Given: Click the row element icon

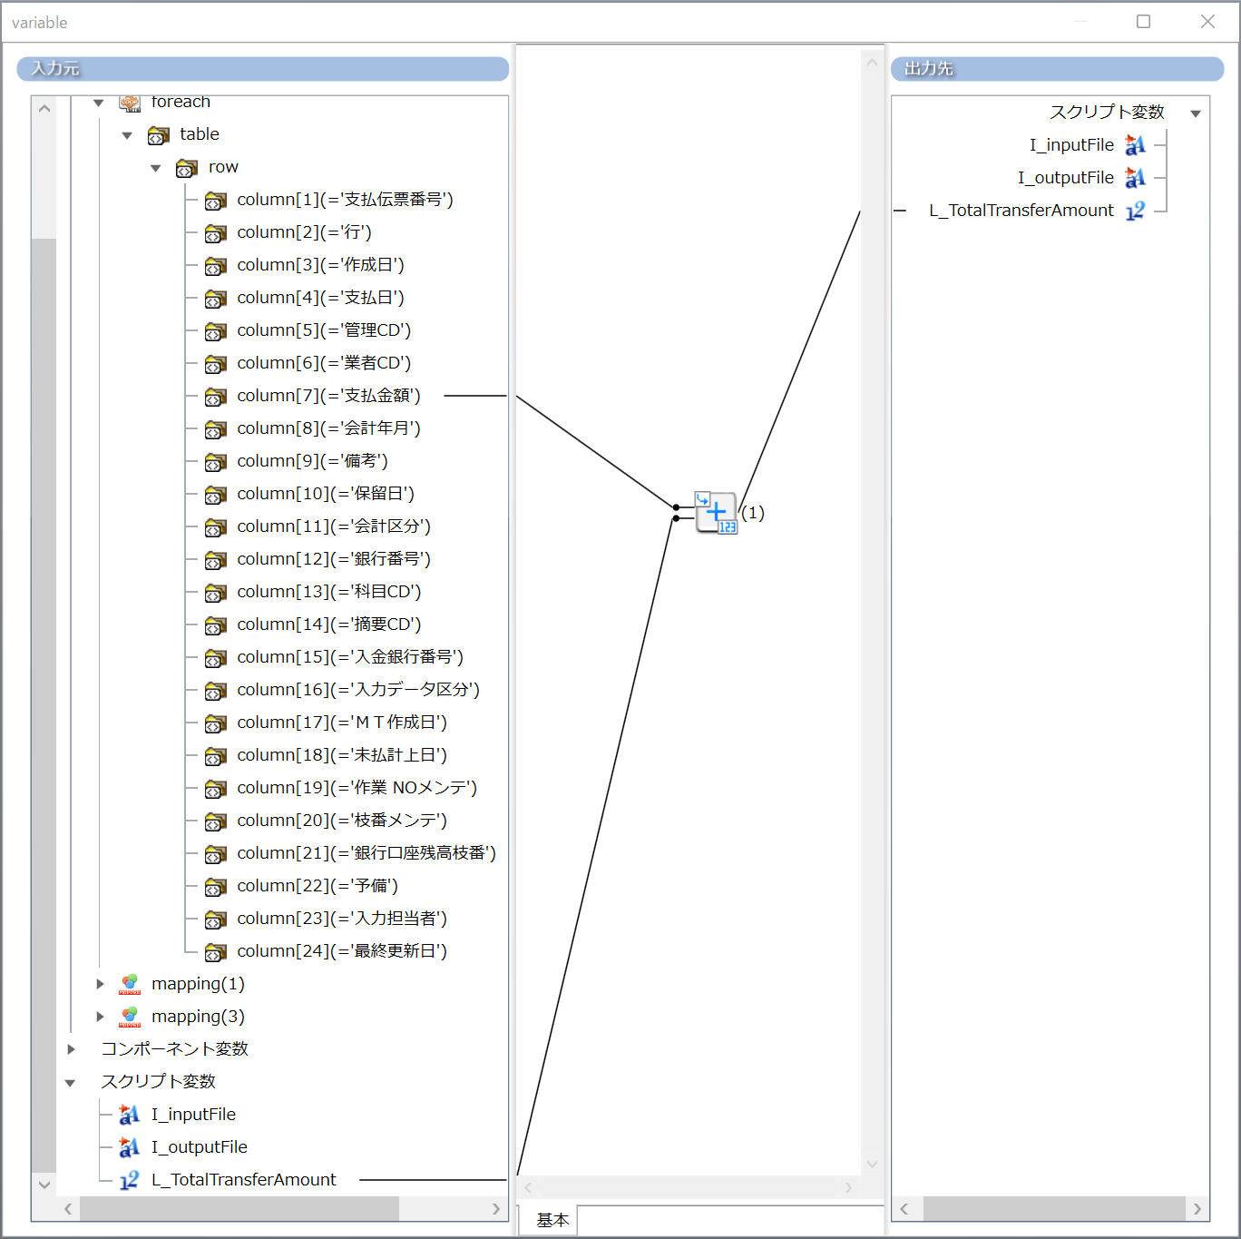Looking at the screenshot, I should pos(187,168).
